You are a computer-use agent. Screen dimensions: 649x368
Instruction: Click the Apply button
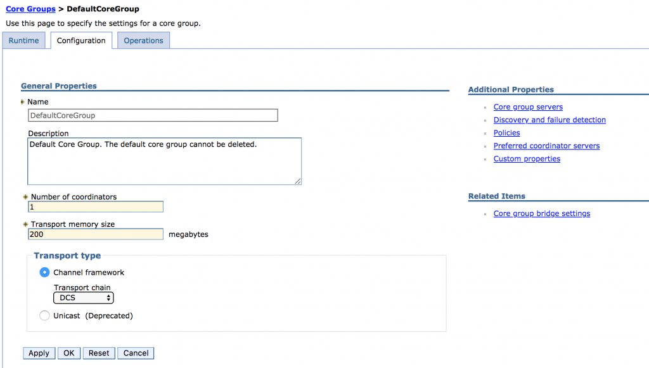click(39, 353)
